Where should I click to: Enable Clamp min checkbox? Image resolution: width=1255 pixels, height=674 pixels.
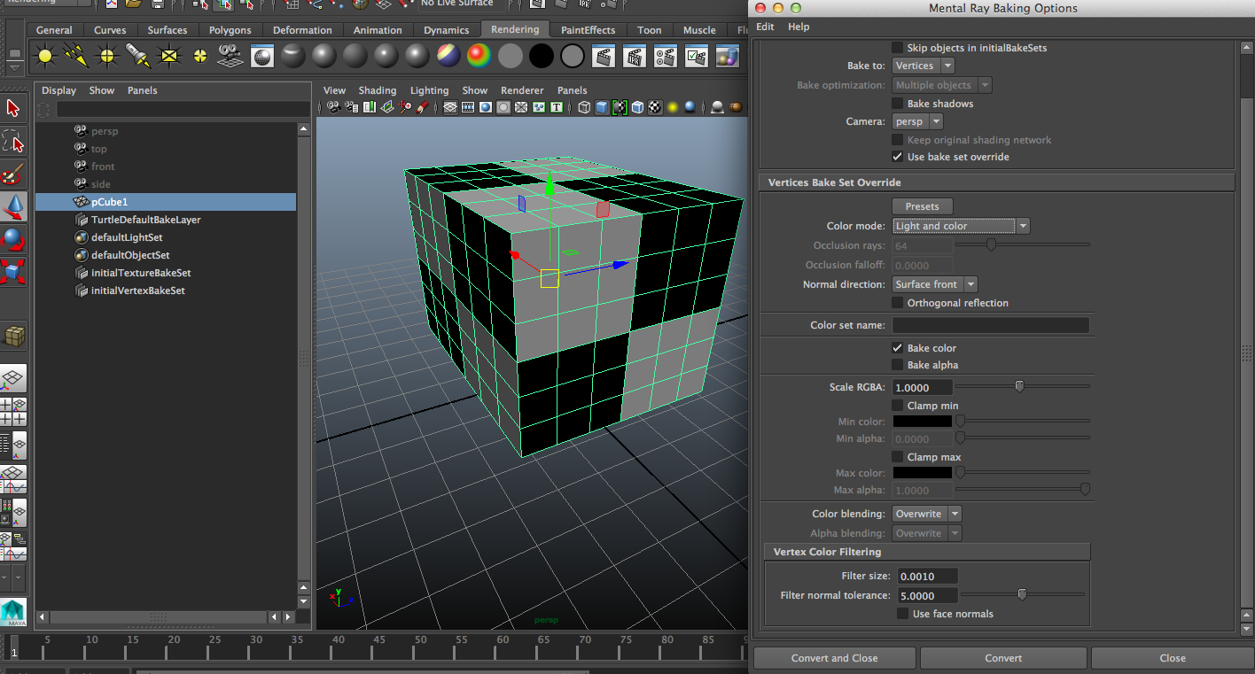point(898,406)
